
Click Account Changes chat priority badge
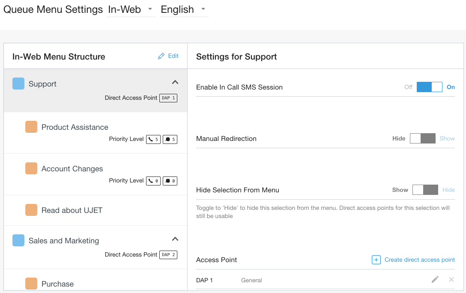pyautogui.click(x=170, y=181)
